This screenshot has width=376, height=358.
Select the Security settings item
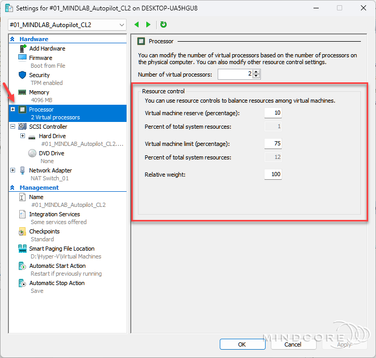(x=40, y=75)
